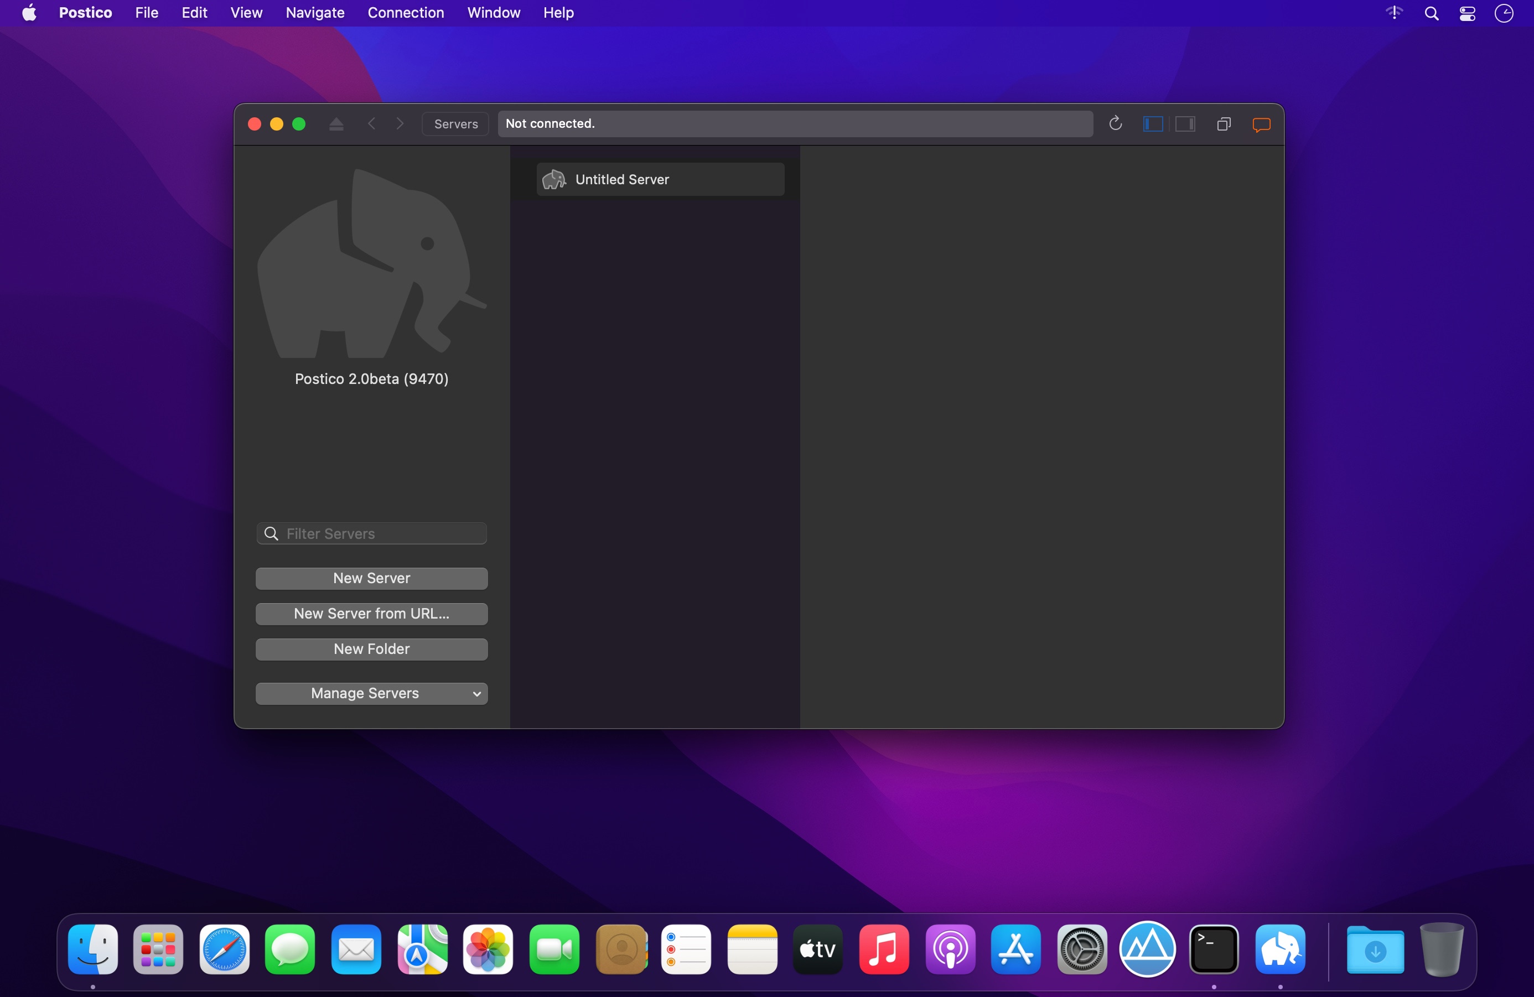Viewport: 1534px width, 997px height.
Task: Open macOS Control Center in menu bar
Action: 1468,13
